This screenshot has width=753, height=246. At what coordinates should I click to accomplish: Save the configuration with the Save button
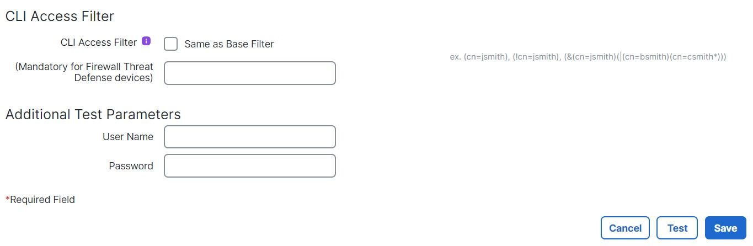coord(725,228)
